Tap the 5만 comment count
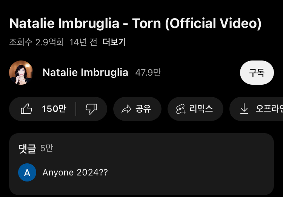 pos(47,148)
